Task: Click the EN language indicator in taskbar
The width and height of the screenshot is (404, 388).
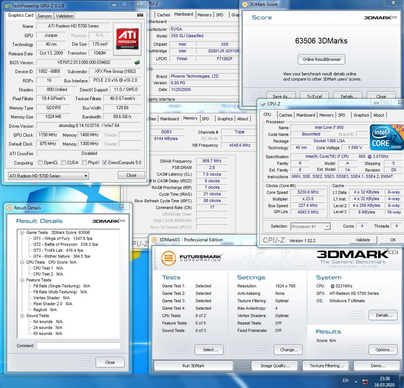Action: 345,381
